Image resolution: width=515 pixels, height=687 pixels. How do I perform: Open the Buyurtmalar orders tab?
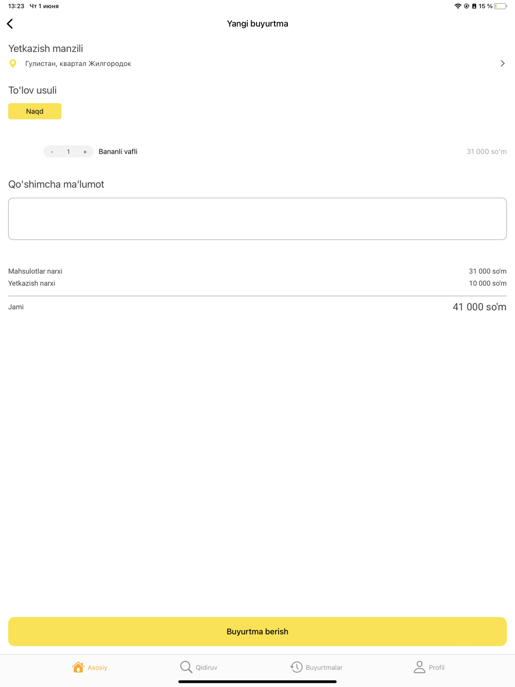tap(316, 667)
